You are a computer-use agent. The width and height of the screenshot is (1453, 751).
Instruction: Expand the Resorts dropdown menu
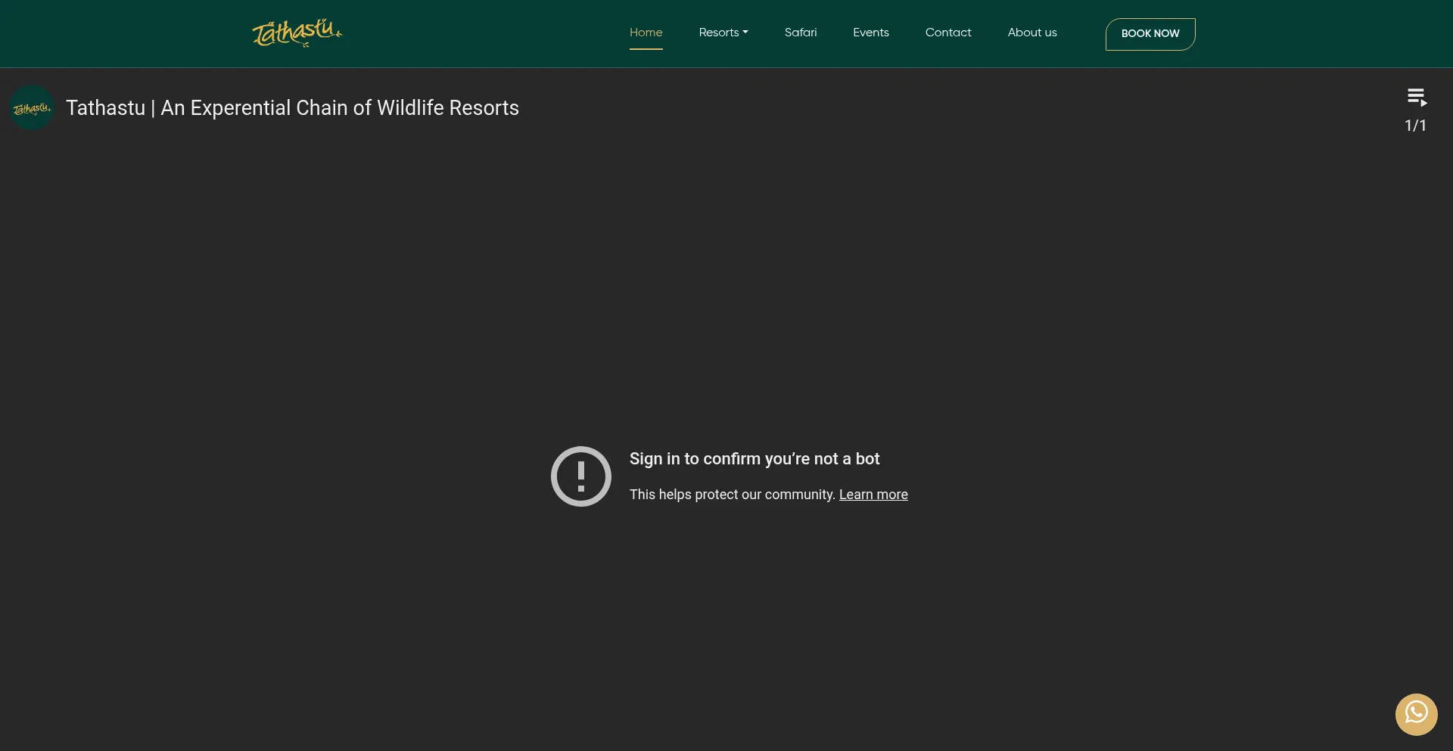pos(719,33)
